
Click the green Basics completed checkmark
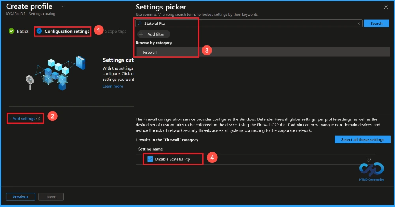(11, 31)
